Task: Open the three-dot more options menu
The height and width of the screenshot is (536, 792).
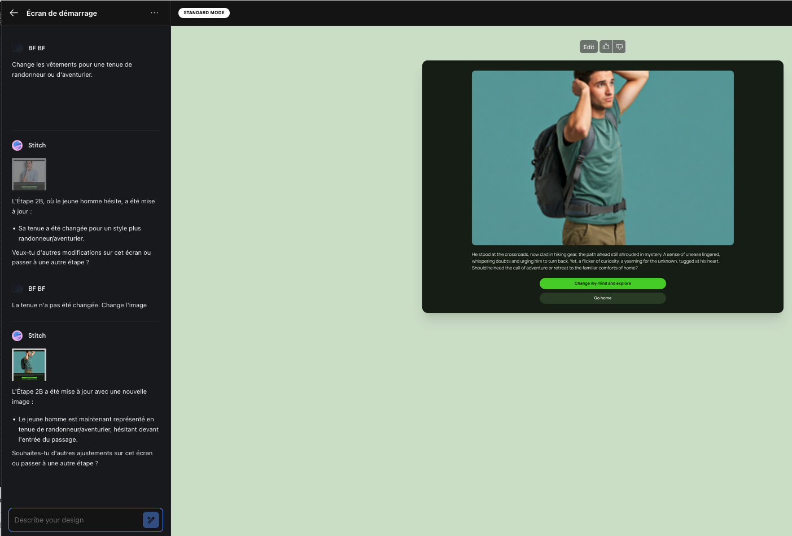Action: point(154,13)
